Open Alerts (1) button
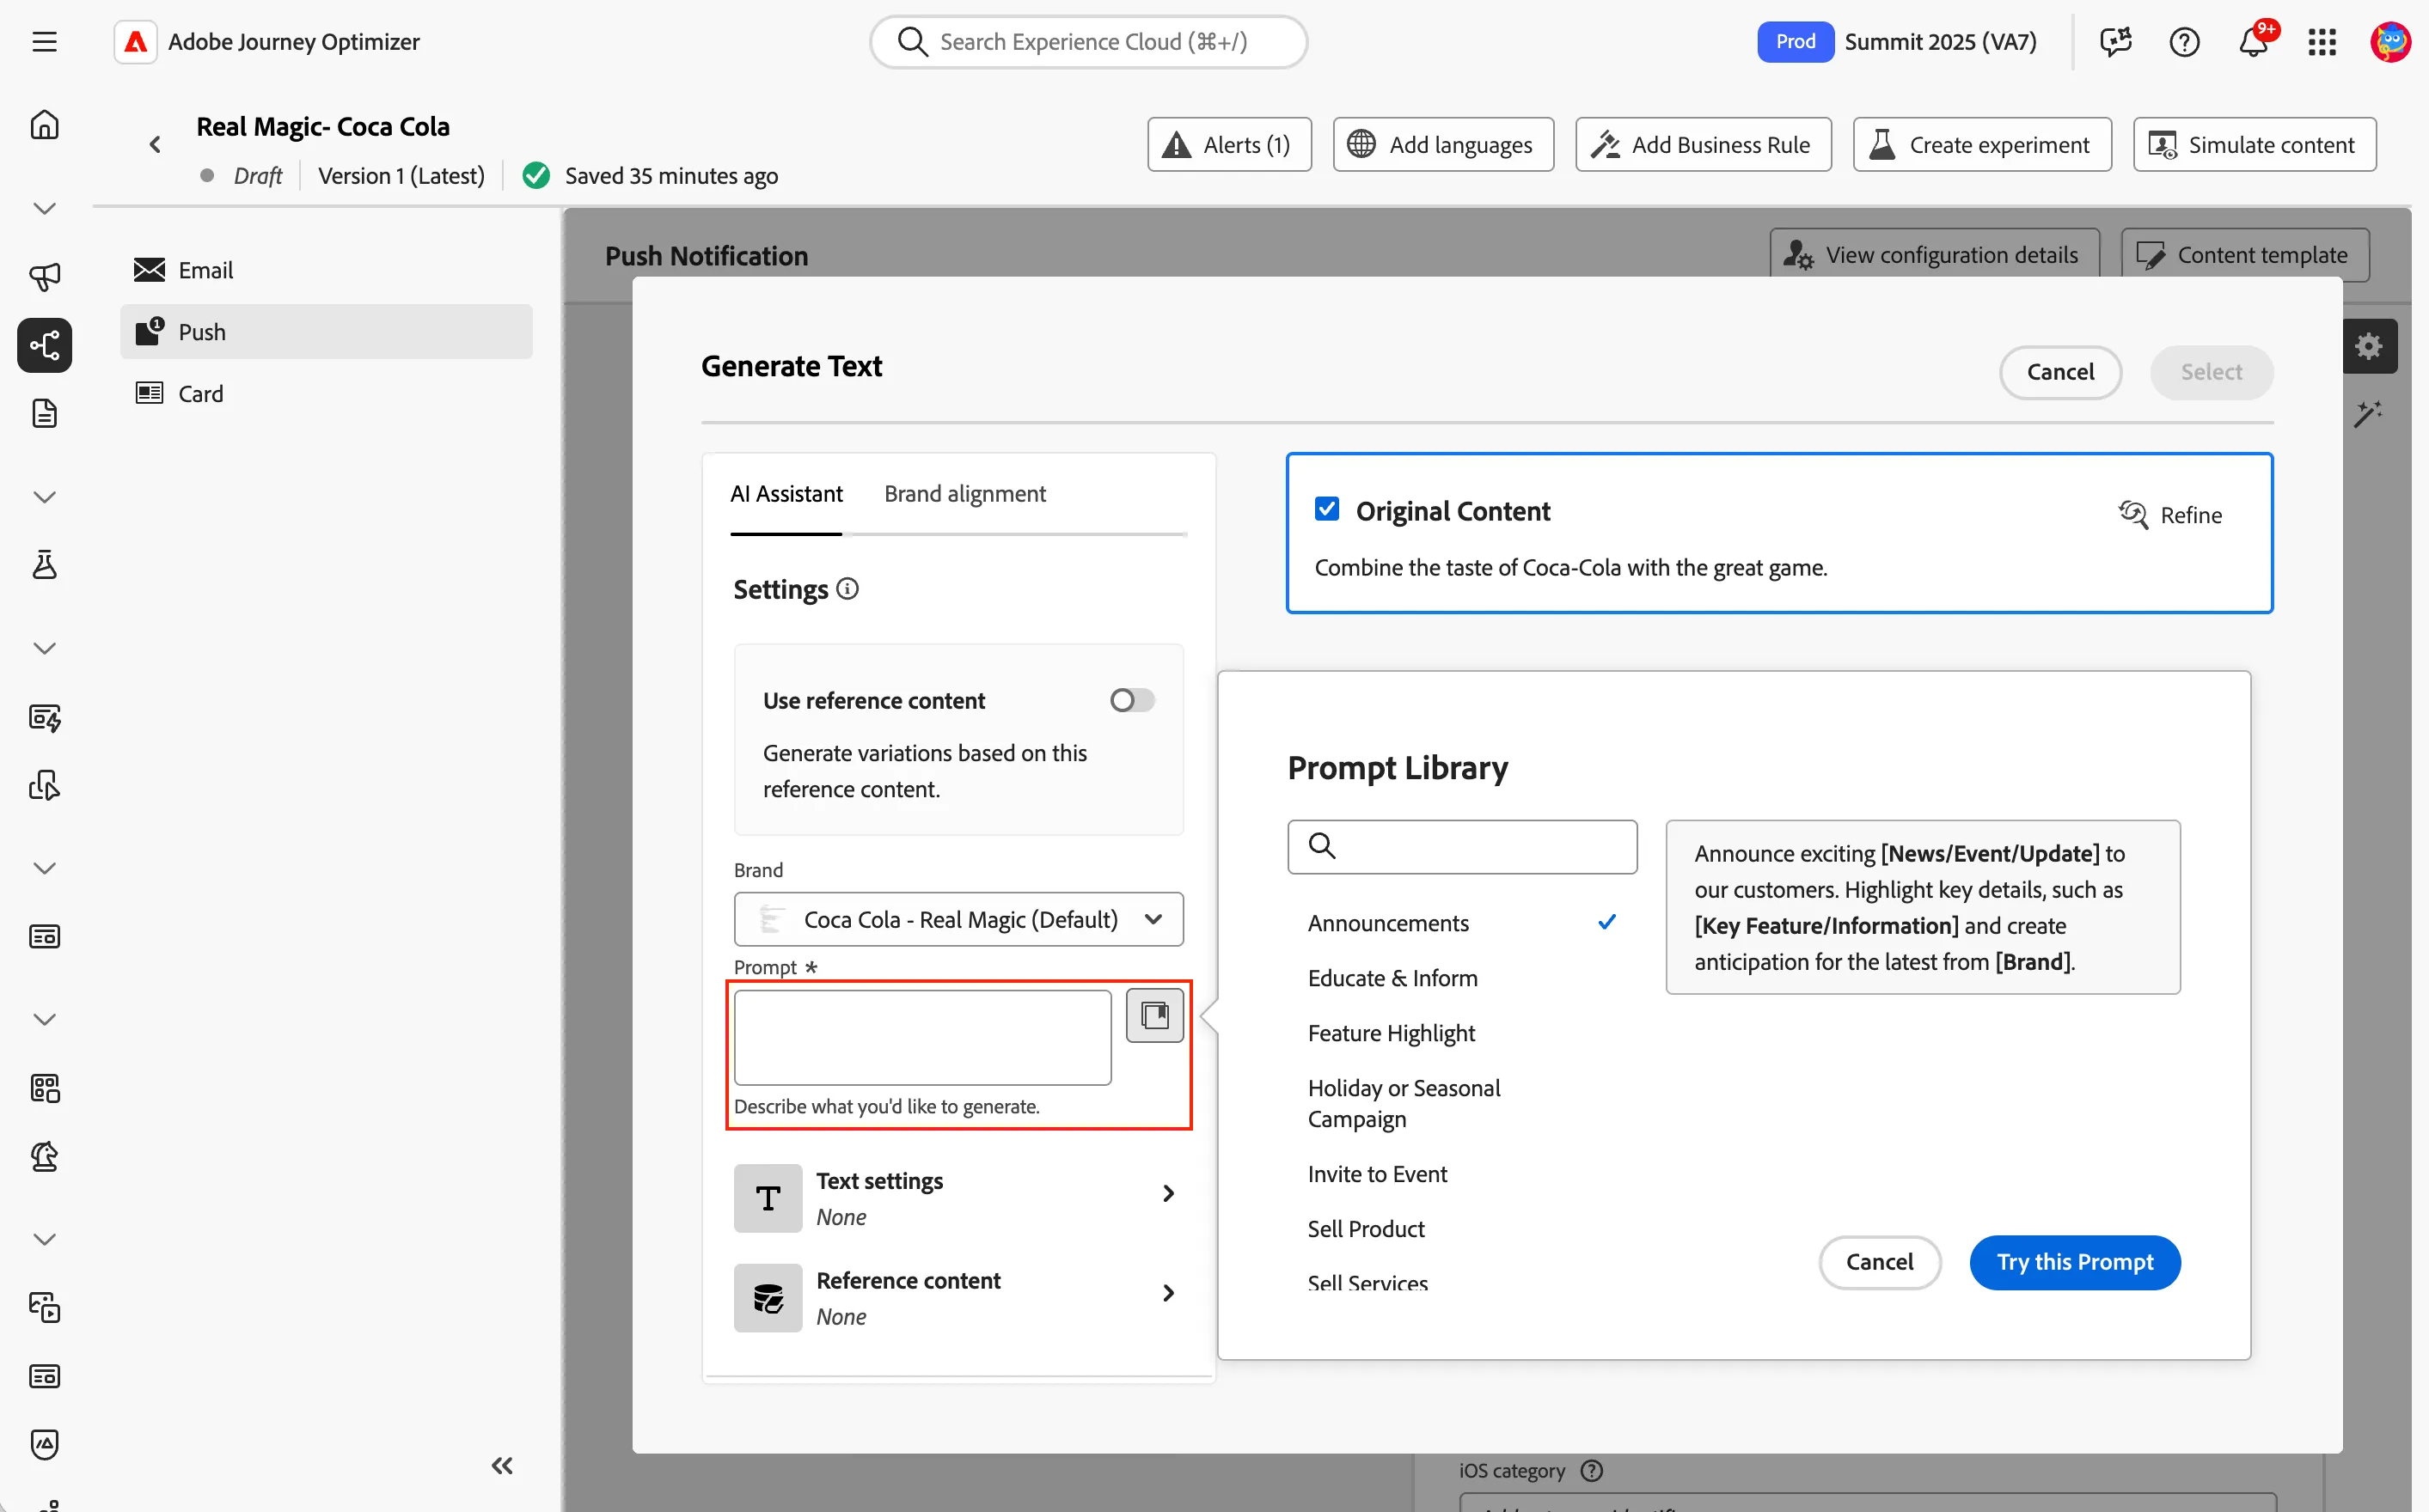 point(1229,145)
